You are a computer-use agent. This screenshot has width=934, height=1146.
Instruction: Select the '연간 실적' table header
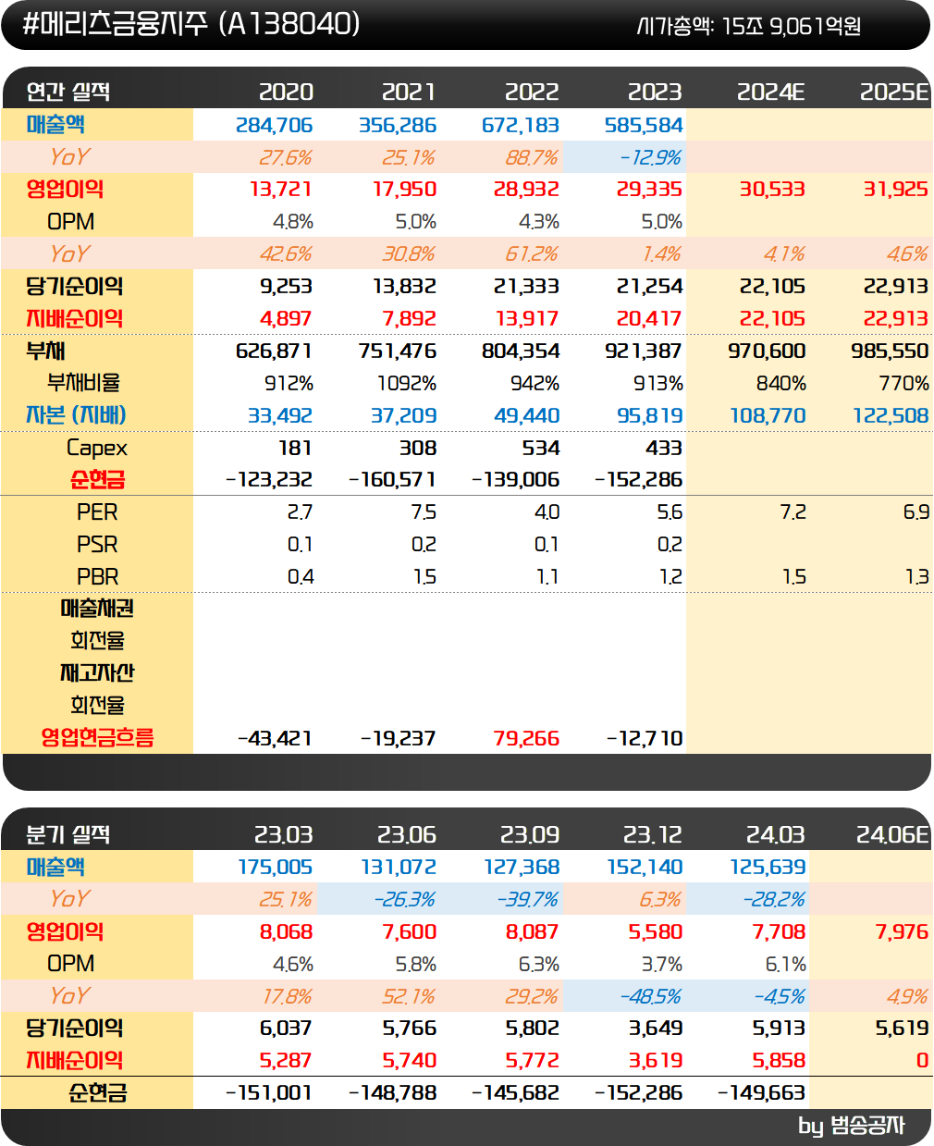click(x=68, y=92)
